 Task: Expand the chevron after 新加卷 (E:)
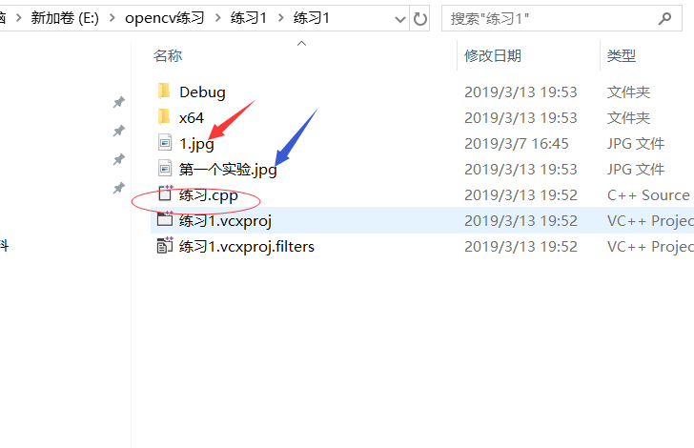[112, 18]
